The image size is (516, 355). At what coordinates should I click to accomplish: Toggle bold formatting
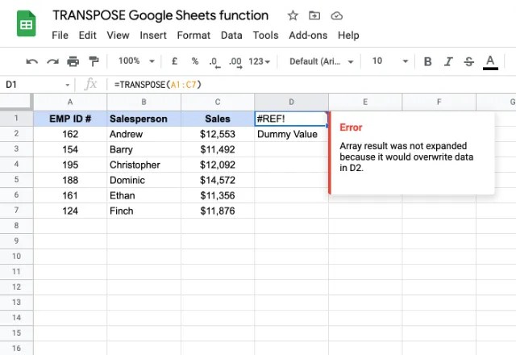click(x=427, y=61)
